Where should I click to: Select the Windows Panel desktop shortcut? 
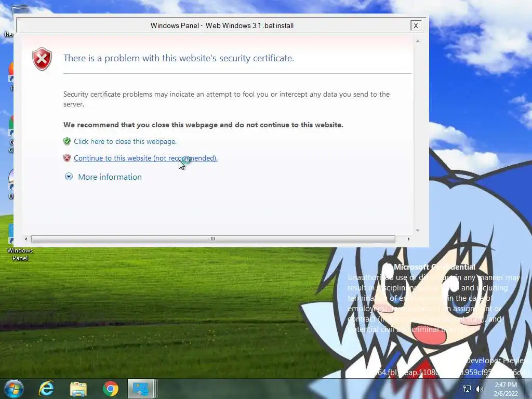coord(20,243)
